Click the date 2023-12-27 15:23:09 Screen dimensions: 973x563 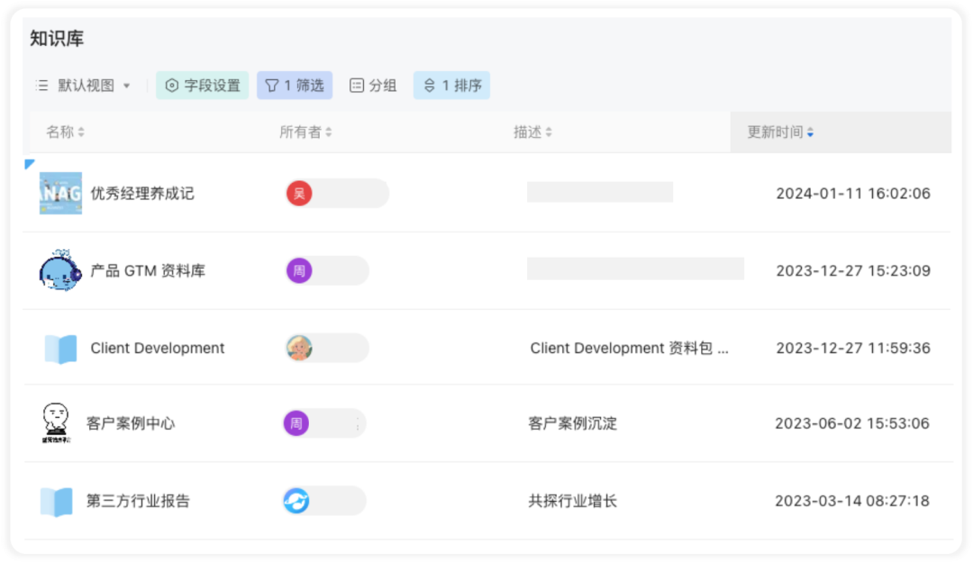[853, 270]
